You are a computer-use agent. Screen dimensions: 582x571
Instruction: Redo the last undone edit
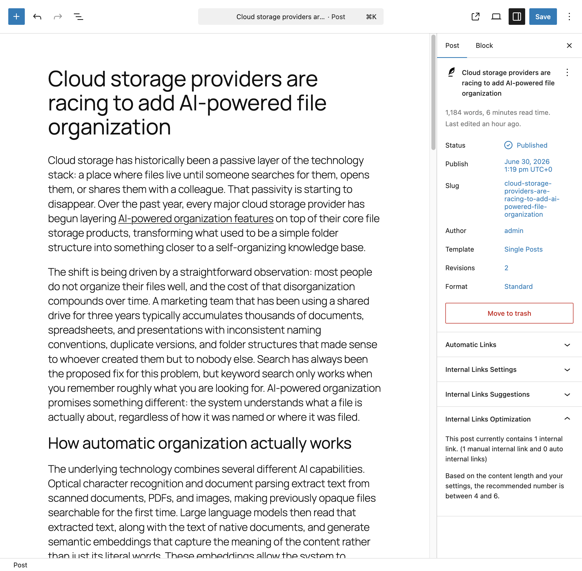coord(58,17)
